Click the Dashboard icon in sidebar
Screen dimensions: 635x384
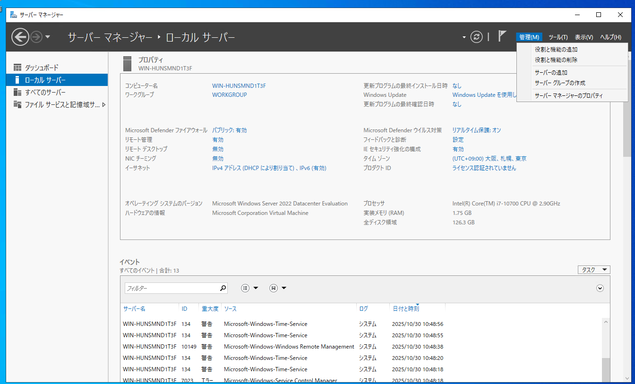(17, 68)
